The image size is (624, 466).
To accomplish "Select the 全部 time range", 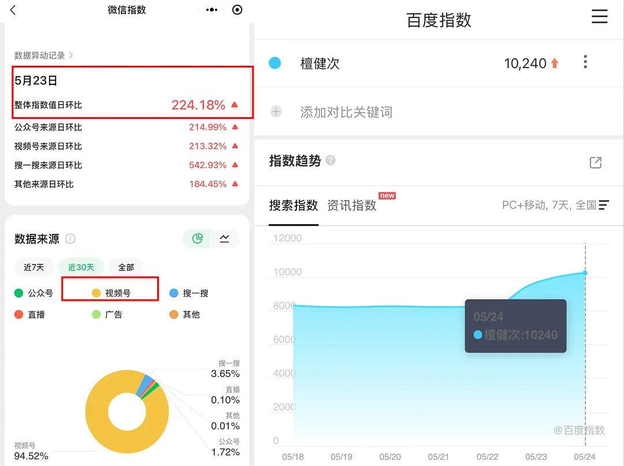I will tap(126, 267).
